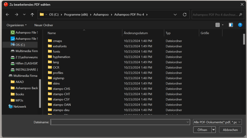
Task: Select the hyphenation folder icon
Action: (x=50, y=57)
